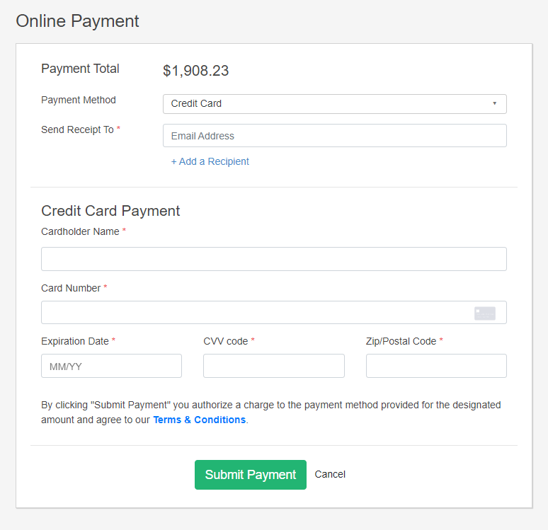Focus the Cardholder Name text box
The image size is (548, 530).
click(x=274, y=259)
